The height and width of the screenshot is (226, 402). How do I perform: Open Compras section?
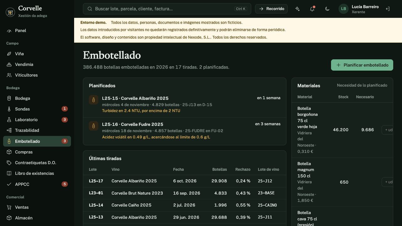pyautogui.click(x=37, y=152)
